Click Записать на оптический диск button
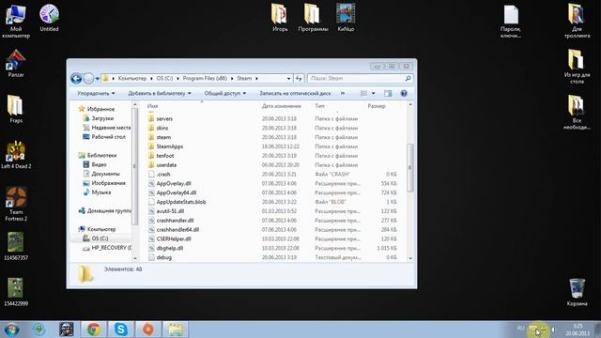This screenshot has width=601, height=338. coord(295,94)
